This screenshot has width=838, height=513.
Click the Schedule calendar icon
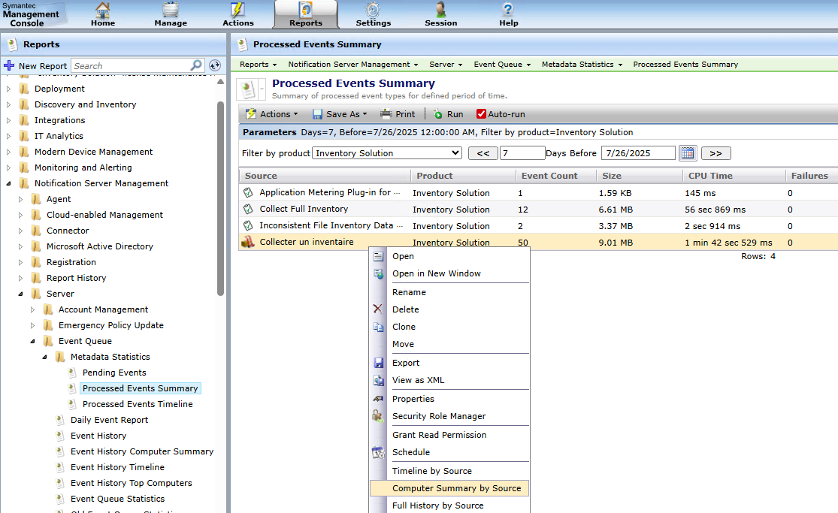378,452
